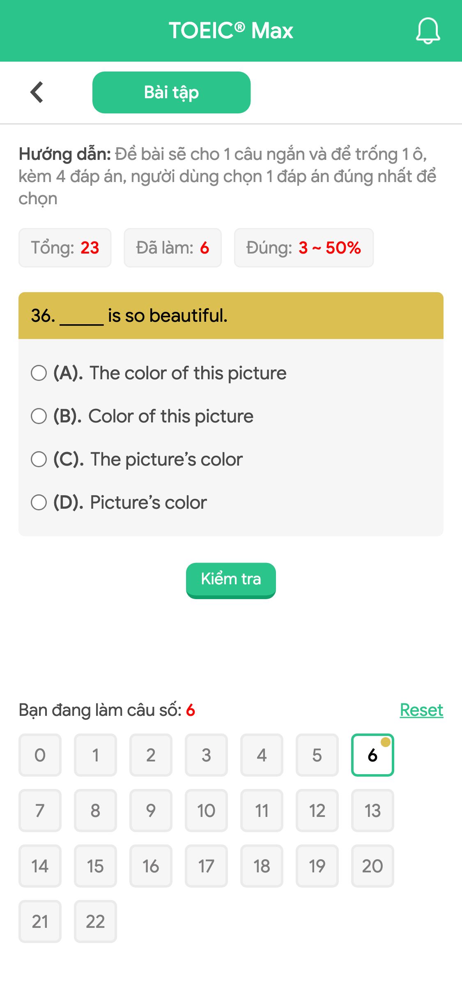Go to question 13
The height and width of the screenshot is (1001, 462).
[372, 811]
